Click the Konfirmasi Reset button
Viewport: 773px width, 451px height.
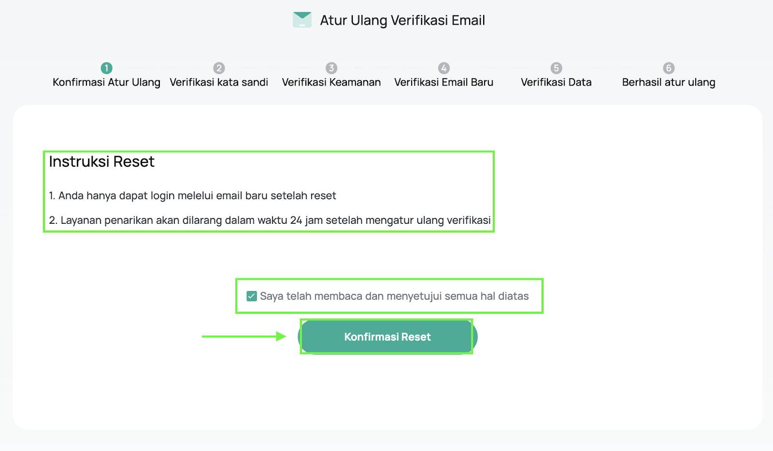(x=387, y=337)
